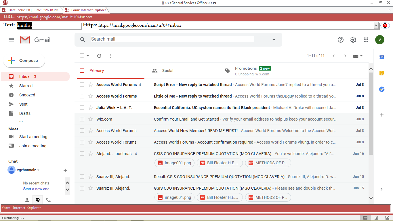Switch to Form View in status bar
Screen dimensions: 393x221
(x=365, y=218)
